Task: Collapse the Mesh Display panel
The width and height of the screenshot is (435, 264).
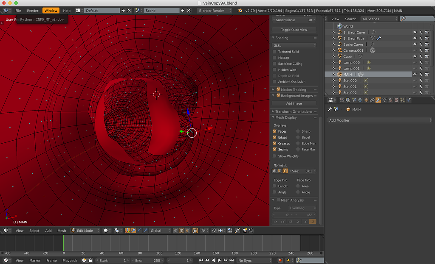Action: (273, 117)
